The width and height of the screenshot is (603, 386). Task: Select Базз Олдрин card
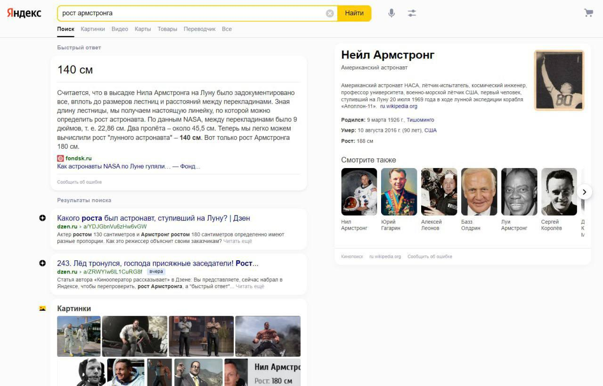click(479, 199)
